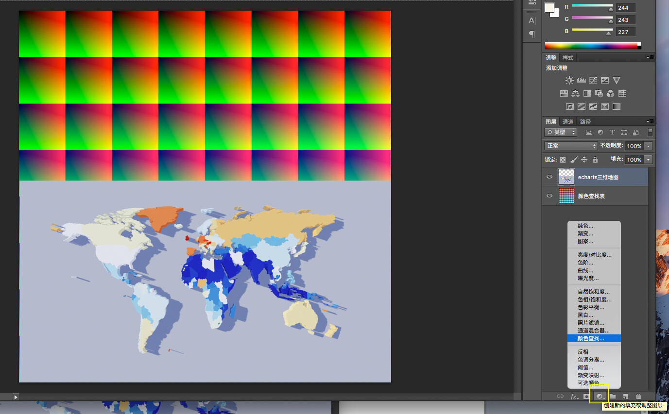Toggle visibility of 颜色查找表 layer
Screen dimensions: 669x414
pos(549,196)
